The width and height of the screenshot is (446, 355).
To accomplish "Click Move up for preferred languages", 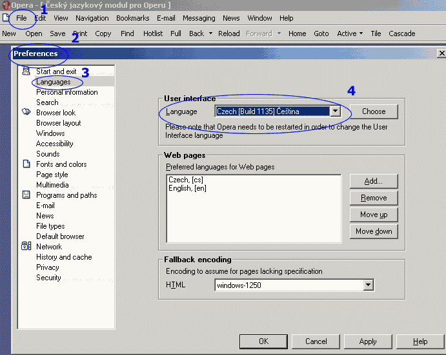I will [x=374, y=215].
